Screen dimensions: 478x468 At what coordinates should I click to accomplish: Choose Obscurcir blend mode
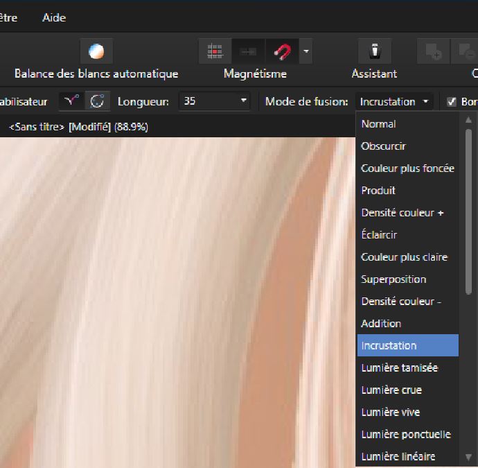407,146
